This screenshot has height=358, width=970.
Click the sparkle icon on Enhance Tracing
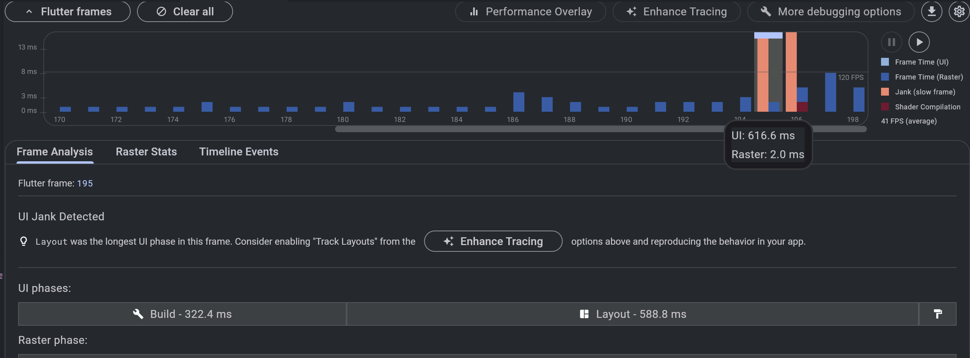click(x=631, y=11)
